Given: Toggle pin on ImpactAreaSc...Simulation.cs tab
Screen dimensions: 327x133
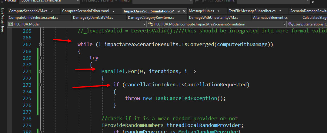Looking at the screenshot, I should (x=179, y=11).
